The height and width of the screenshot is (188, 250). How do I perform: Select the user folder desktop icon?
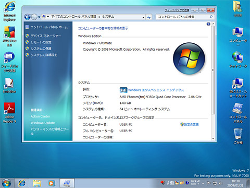click(238, 9)
